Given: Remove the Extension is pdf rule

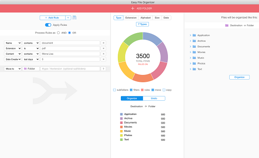Looking at the screenshot, I should tap(104, 48).
